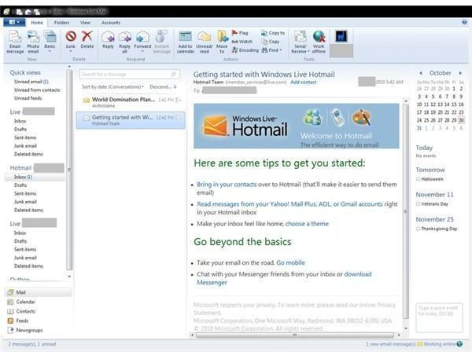Reply to the message
The height and width of the screenshot is (359, 472).
[108, 40]
